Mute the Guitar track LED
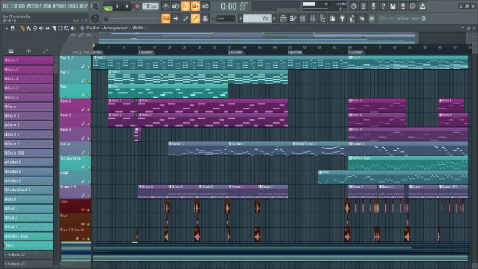Screen dimensions: 478x269 88,153
